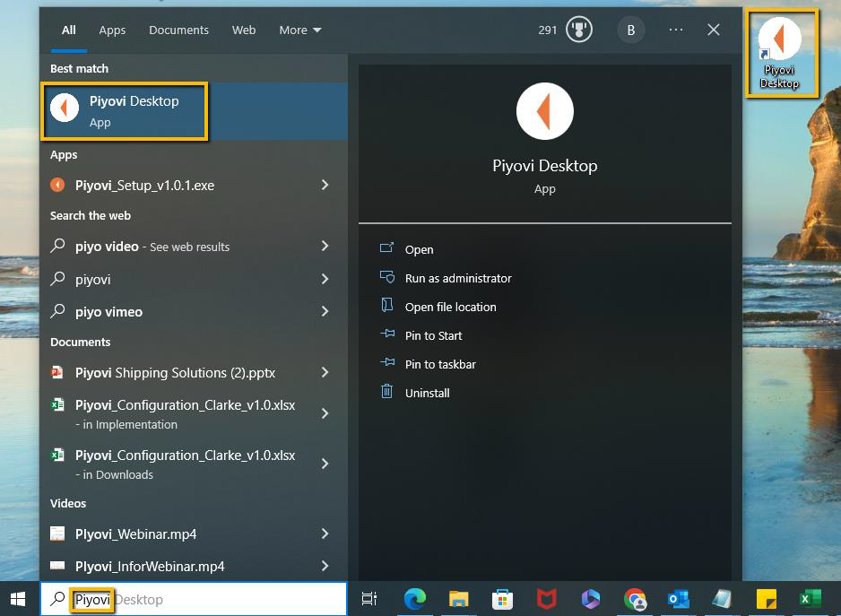
Task: Select the piyovi web search suggestion
Action: coord(194,279)
